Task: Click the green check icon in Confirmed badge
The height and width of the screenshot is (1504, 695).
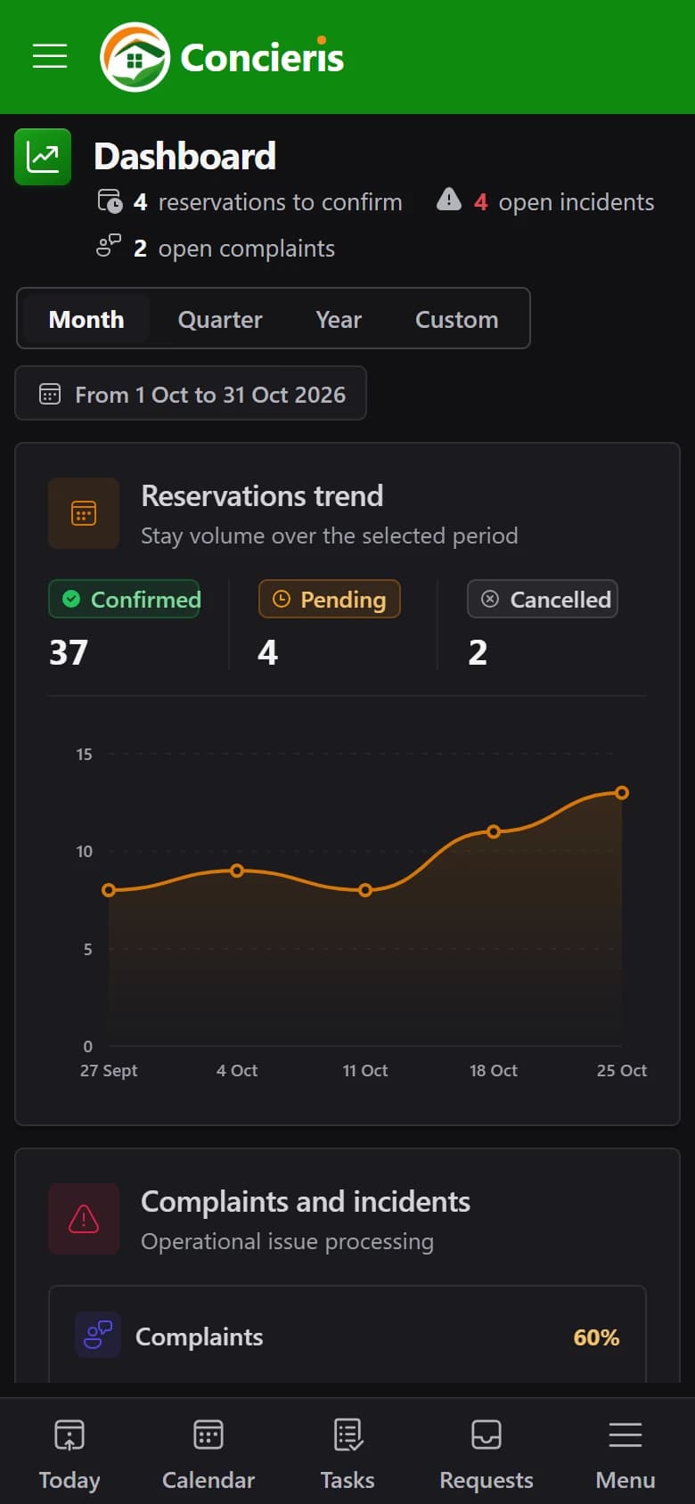Action: click(71, 599)
